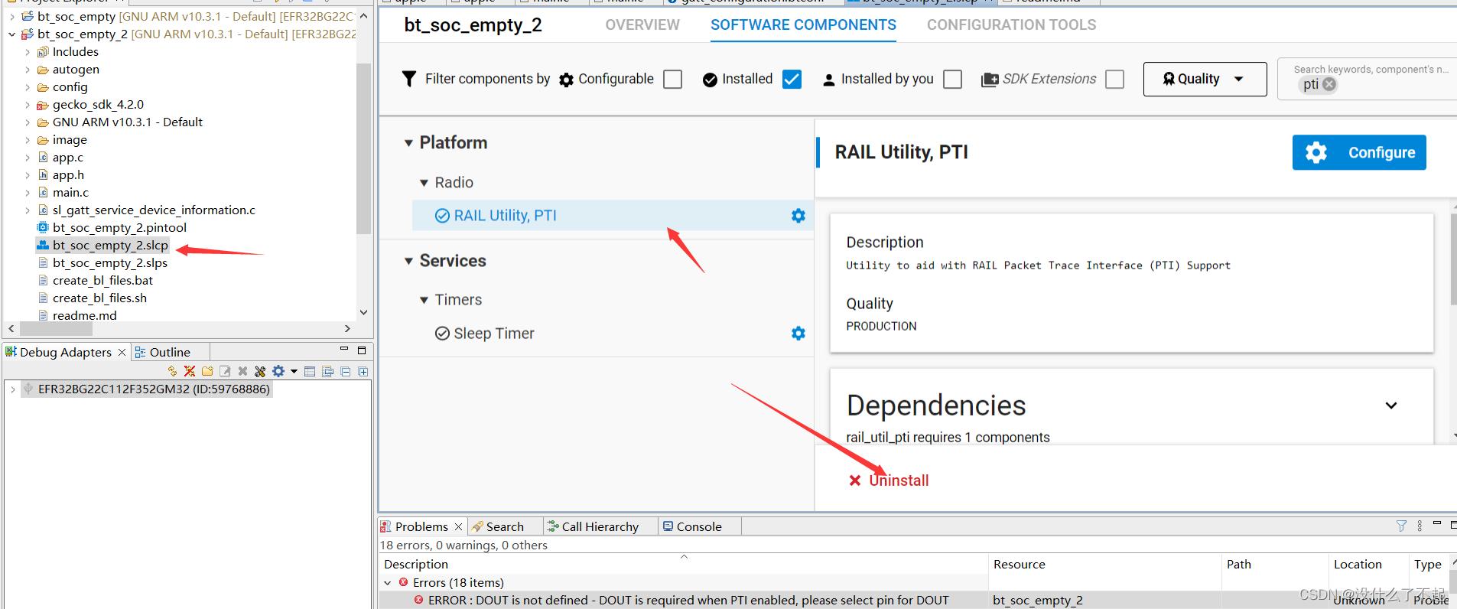Click the filter funnel icon beside 'Filter components by'

pyautogui.click(x=409, y=79)
